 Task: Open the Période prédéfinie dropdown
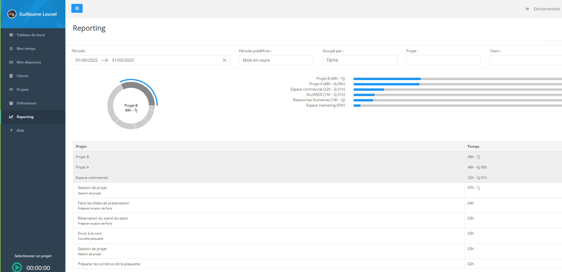[x=276, y=60]
